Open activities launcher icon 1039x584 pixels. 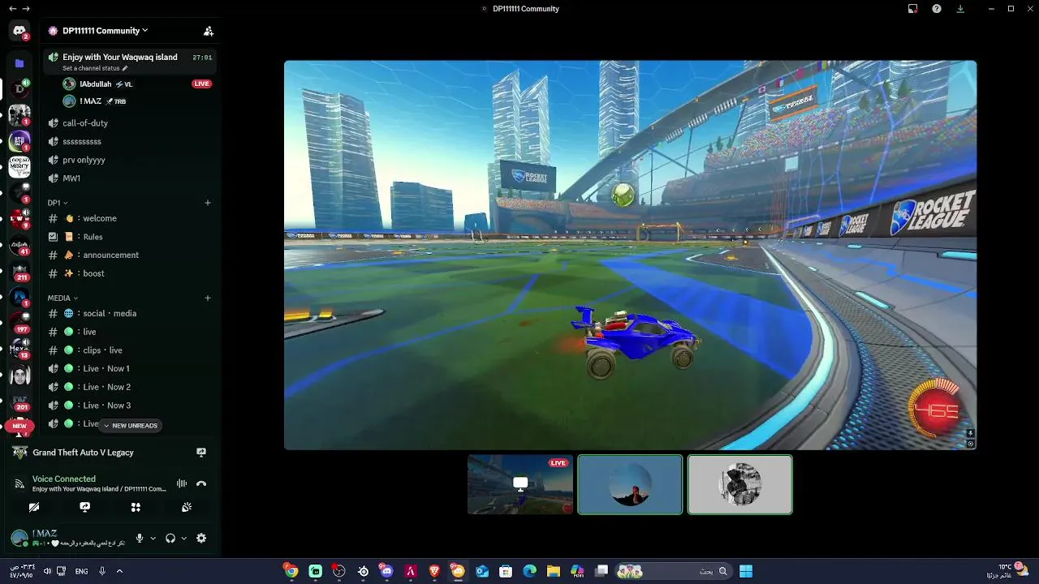click(x=136, y=507)
